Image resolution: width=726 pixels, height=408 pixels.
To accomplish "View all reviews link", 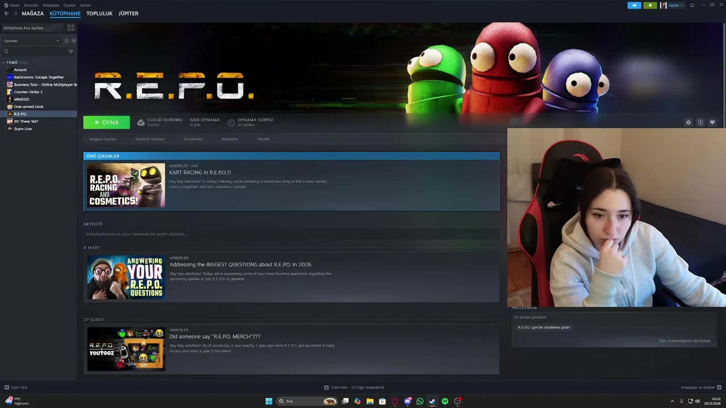I will (685, 341).
